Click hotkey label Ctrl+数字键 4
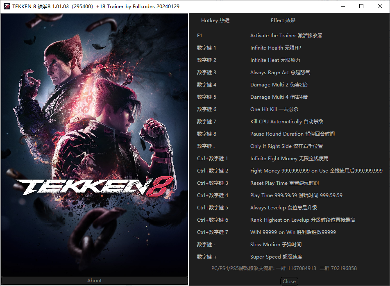Screen dimensions: 390x286 click(x=212, y=195)
